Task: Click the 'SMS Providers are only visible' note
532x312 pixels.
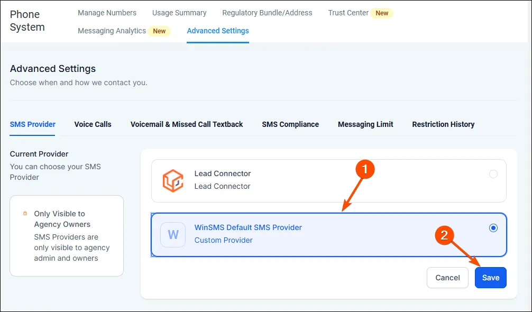Action: [71, 247]
